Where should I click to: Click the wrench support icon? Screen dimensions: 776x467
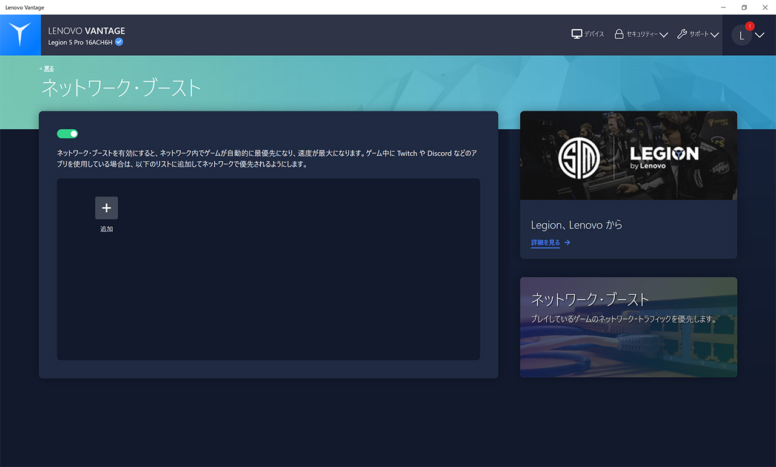coord(682,35)
